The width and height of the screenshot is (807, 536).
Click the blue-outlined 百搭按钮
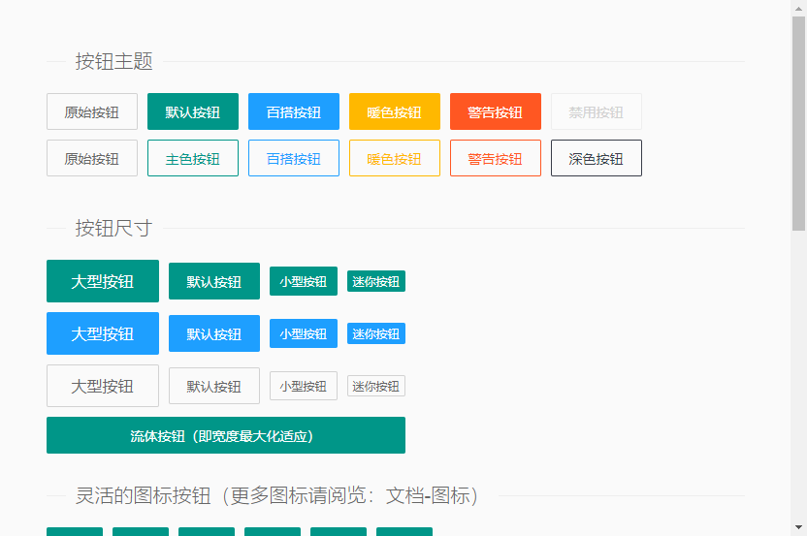point(294,158)
